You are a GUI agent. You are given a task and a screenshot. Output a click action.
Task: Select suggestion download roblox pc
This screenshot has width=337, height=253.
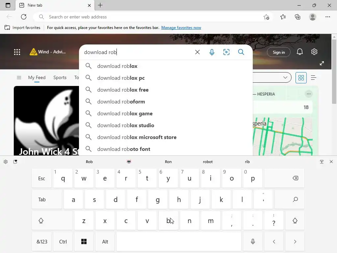click(x=166, y=78)
